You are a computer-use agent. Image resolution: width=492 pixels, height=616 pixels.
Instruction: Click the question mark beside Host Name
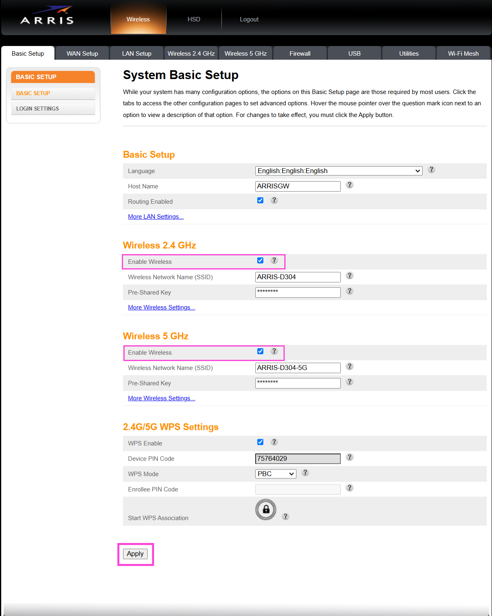[349, 185]
